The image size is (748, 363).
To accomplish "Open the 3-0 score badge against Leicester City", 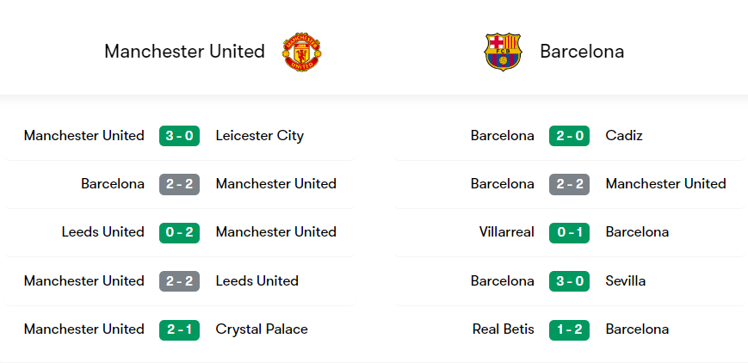I will click(x=179, y=136).
